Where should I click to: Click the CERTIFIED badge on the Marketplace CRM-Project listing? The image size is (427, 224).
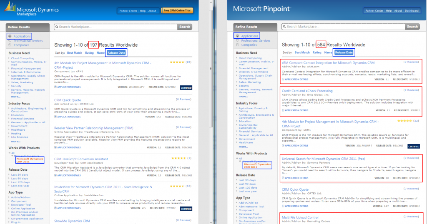tap(186, 87)
